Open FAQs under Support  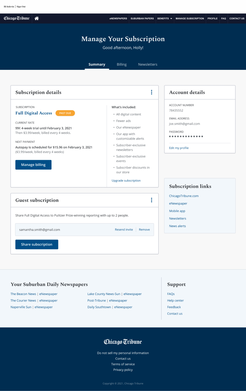coord(171,294)
